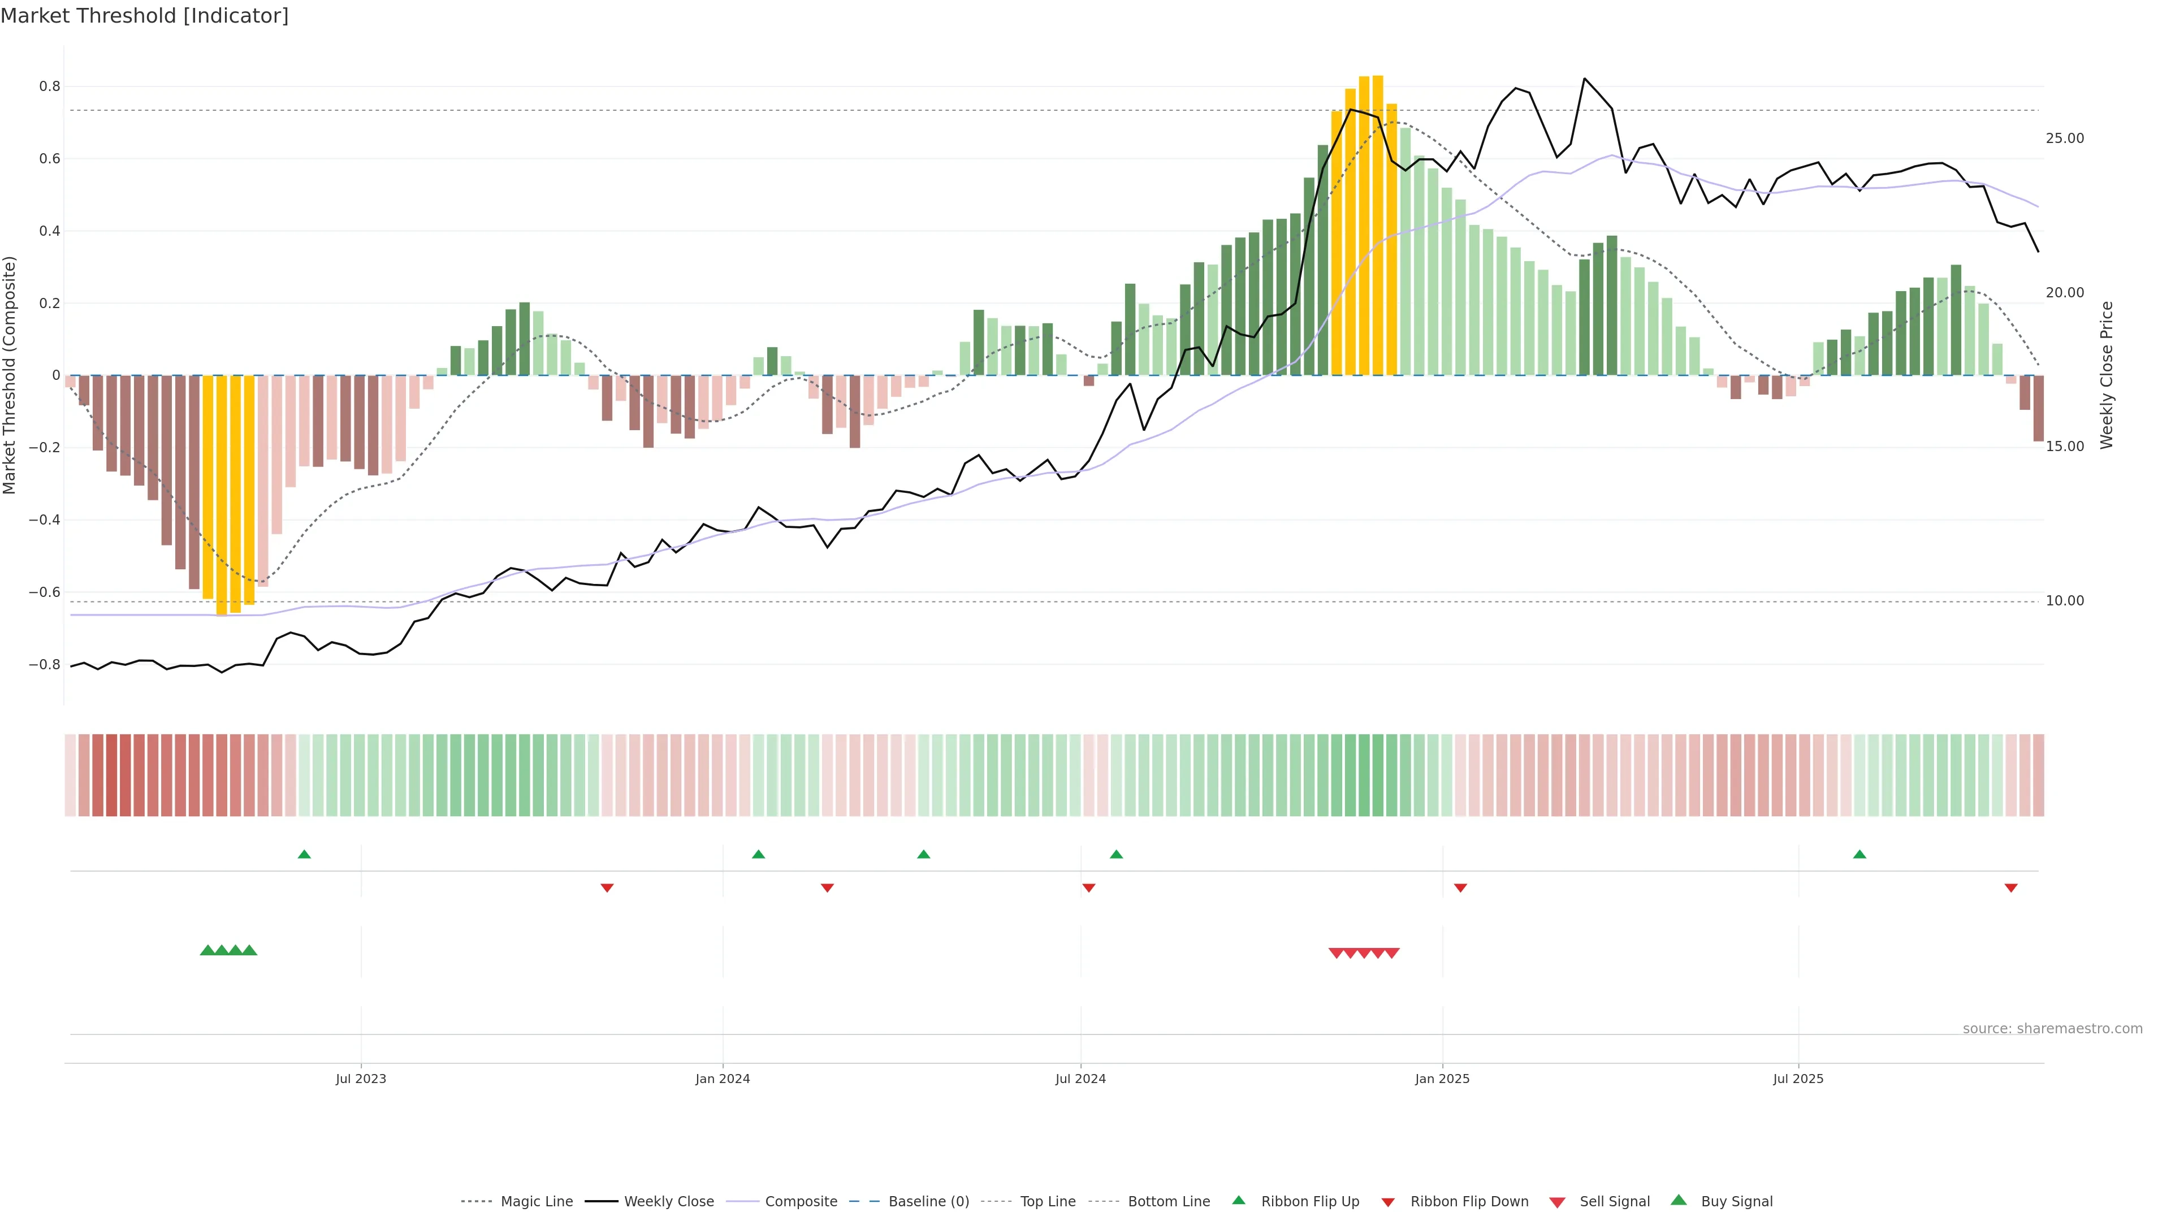Click the Jan 2025 x-axis label
2171x1221 pixels.
coord(1442,1079)
